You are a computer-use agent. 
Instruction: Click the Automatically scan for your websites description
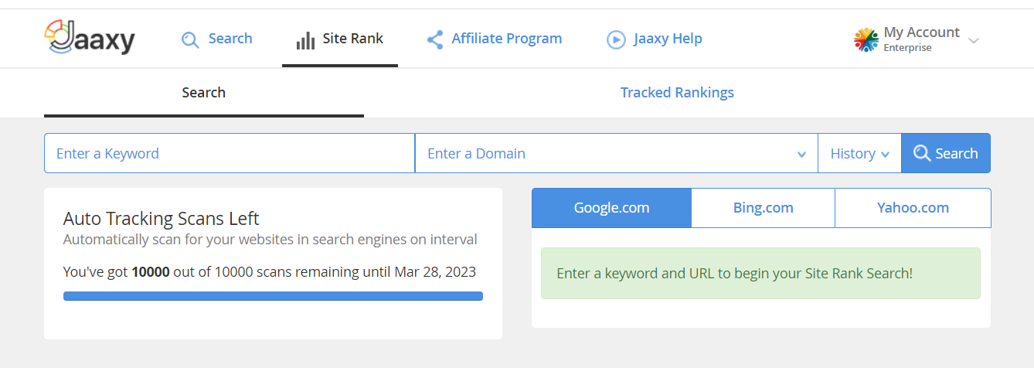tap(270, 240)
